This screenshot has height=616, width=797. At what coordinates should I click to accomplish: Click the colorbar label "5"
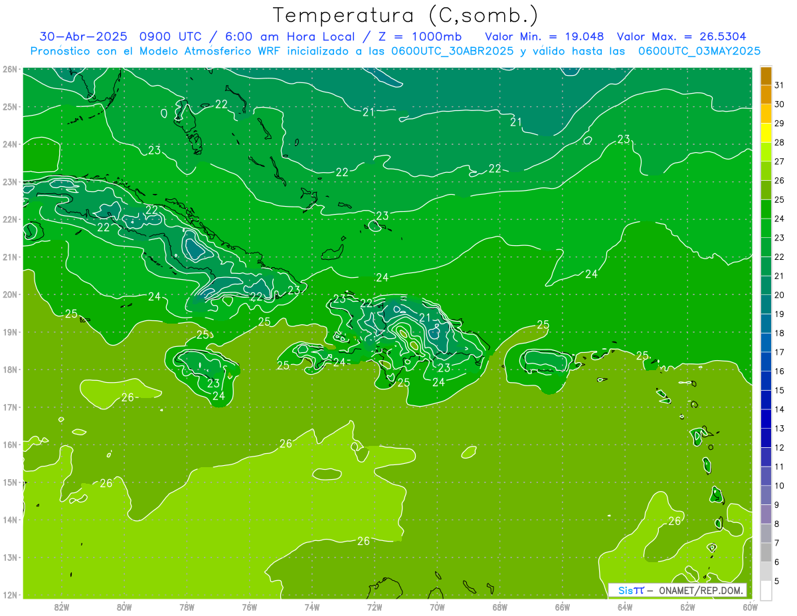tap(778, 581)
